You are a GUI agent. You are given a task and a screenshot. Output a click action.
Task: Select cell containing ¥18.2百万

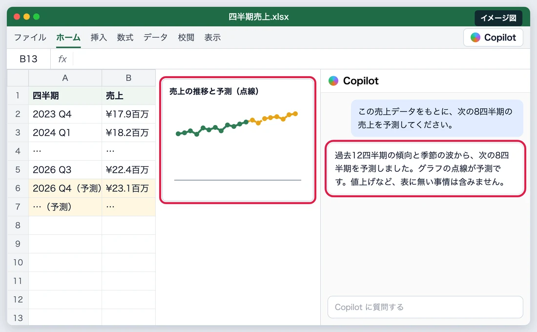128,132
